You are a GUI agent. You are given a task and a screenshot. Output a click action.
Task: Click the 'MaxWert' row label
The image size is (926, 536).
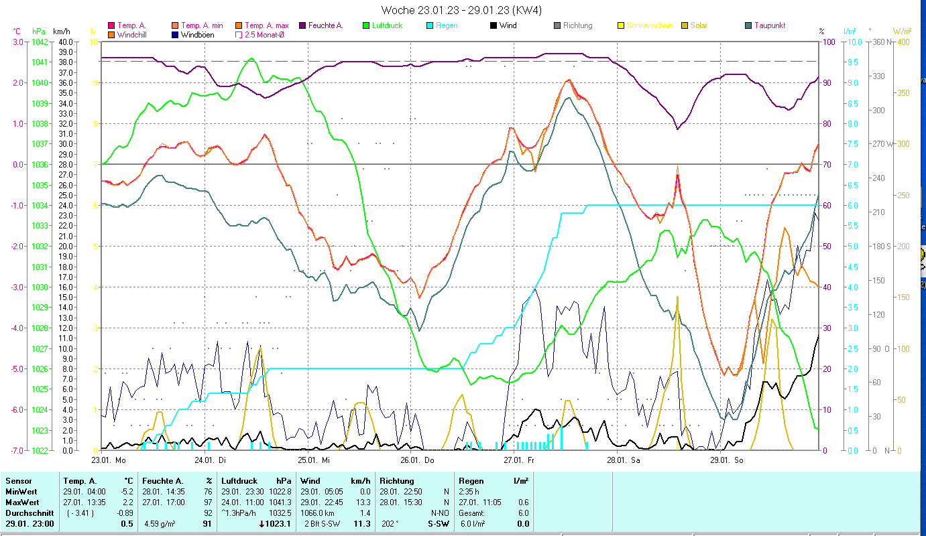[22, 503]
